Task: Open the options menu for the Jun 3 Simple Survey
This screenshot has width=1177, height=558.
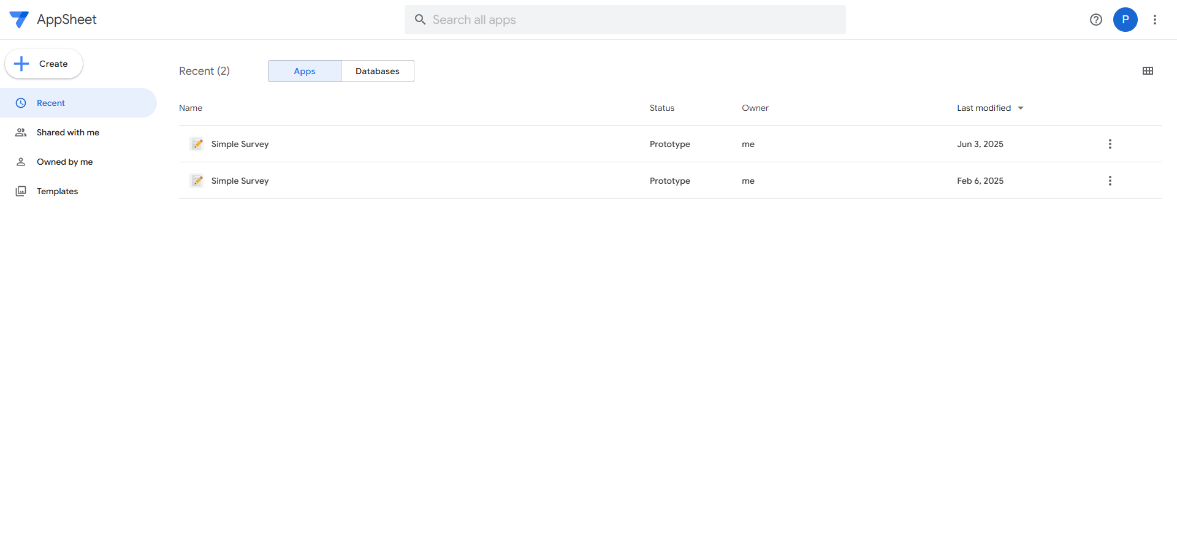Action: point(1110,144)
